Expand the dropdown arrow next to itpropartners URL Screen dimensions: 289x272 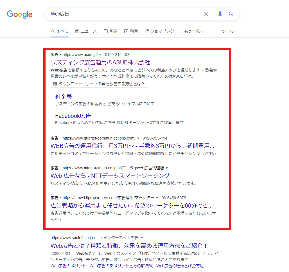[x=157, y=198]
